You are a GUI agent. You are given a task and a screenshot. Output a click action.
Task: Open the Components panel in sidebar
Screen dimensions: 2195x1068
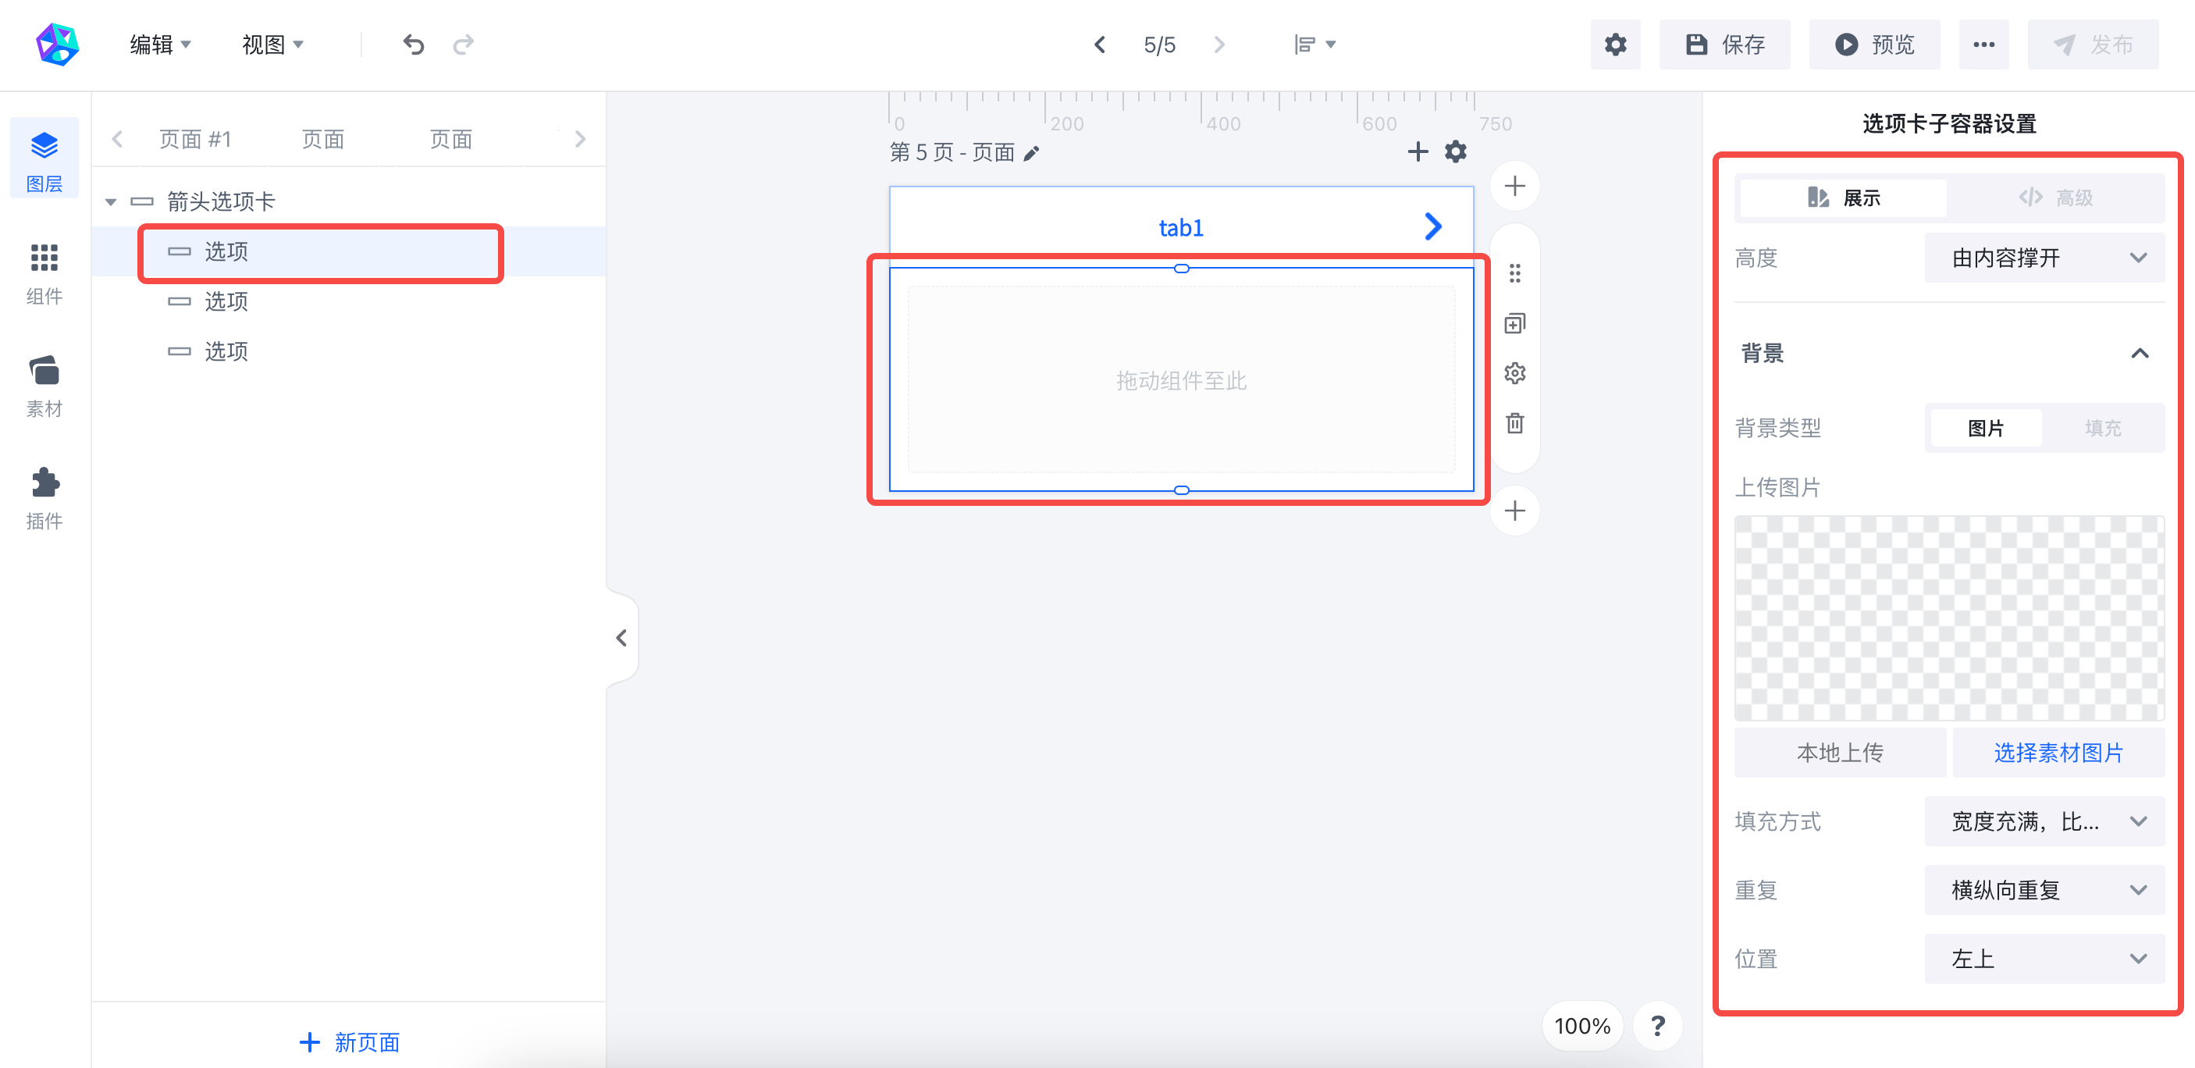pos(44,272)
